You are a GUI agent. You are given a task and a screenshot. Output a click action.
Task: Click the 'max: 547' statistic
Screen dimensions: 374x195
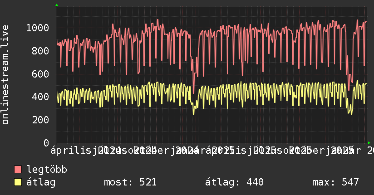point(335,182)
